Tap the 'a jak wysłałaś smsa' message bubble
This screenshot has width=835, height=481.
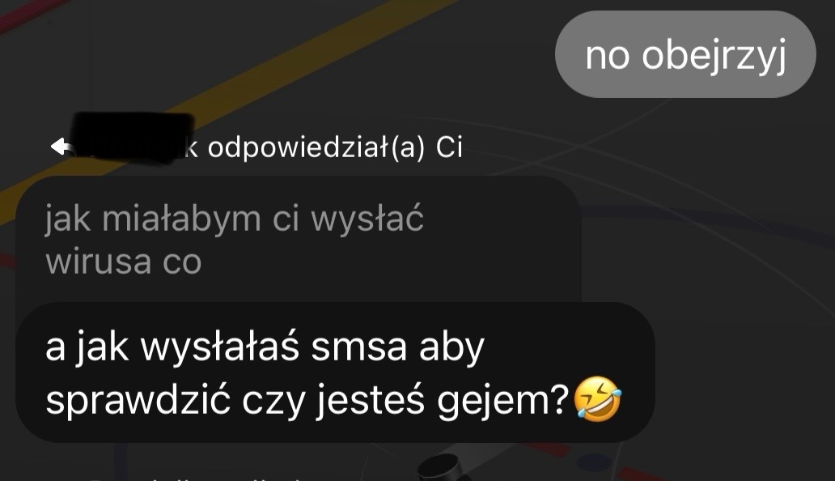click(x=336, y=372)
